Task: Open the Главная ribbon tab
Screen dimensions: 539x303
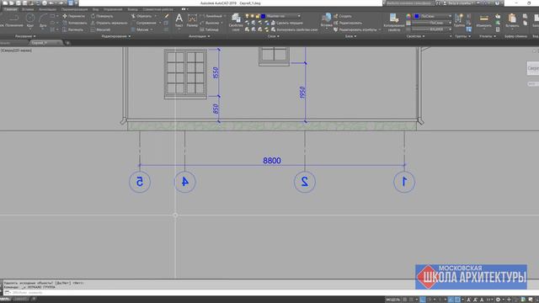Action: 10,9
